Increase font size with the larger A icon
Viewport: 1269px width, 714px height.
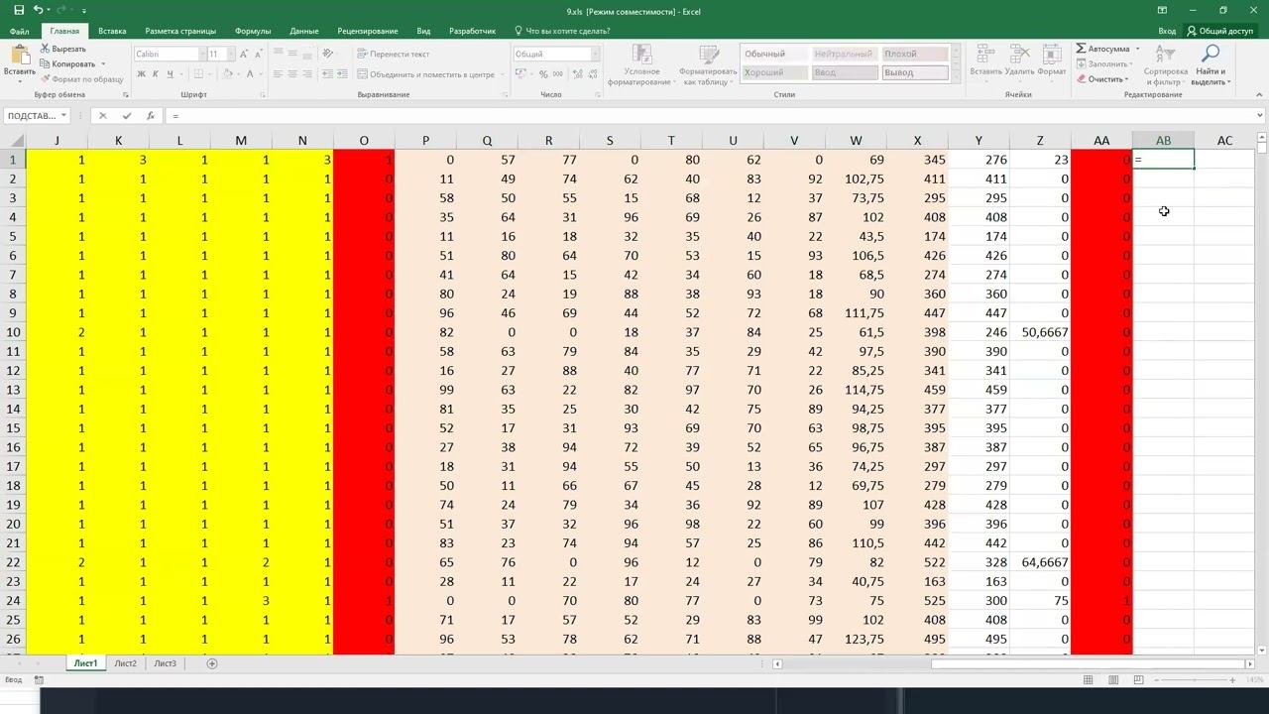[244, 54]
